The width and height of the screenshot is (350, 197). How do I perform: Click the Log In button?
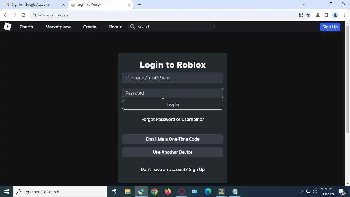click(173, 105)
